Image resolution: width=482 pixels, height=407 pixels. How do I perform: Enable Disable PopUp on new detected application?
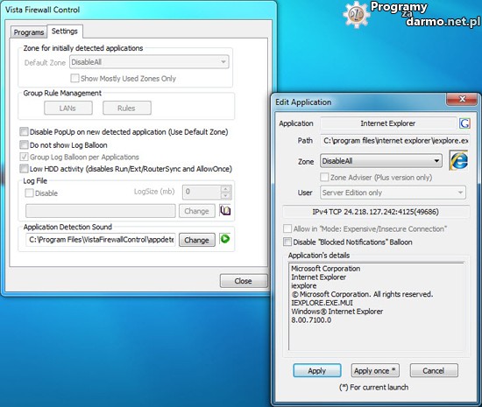[24, 132]
